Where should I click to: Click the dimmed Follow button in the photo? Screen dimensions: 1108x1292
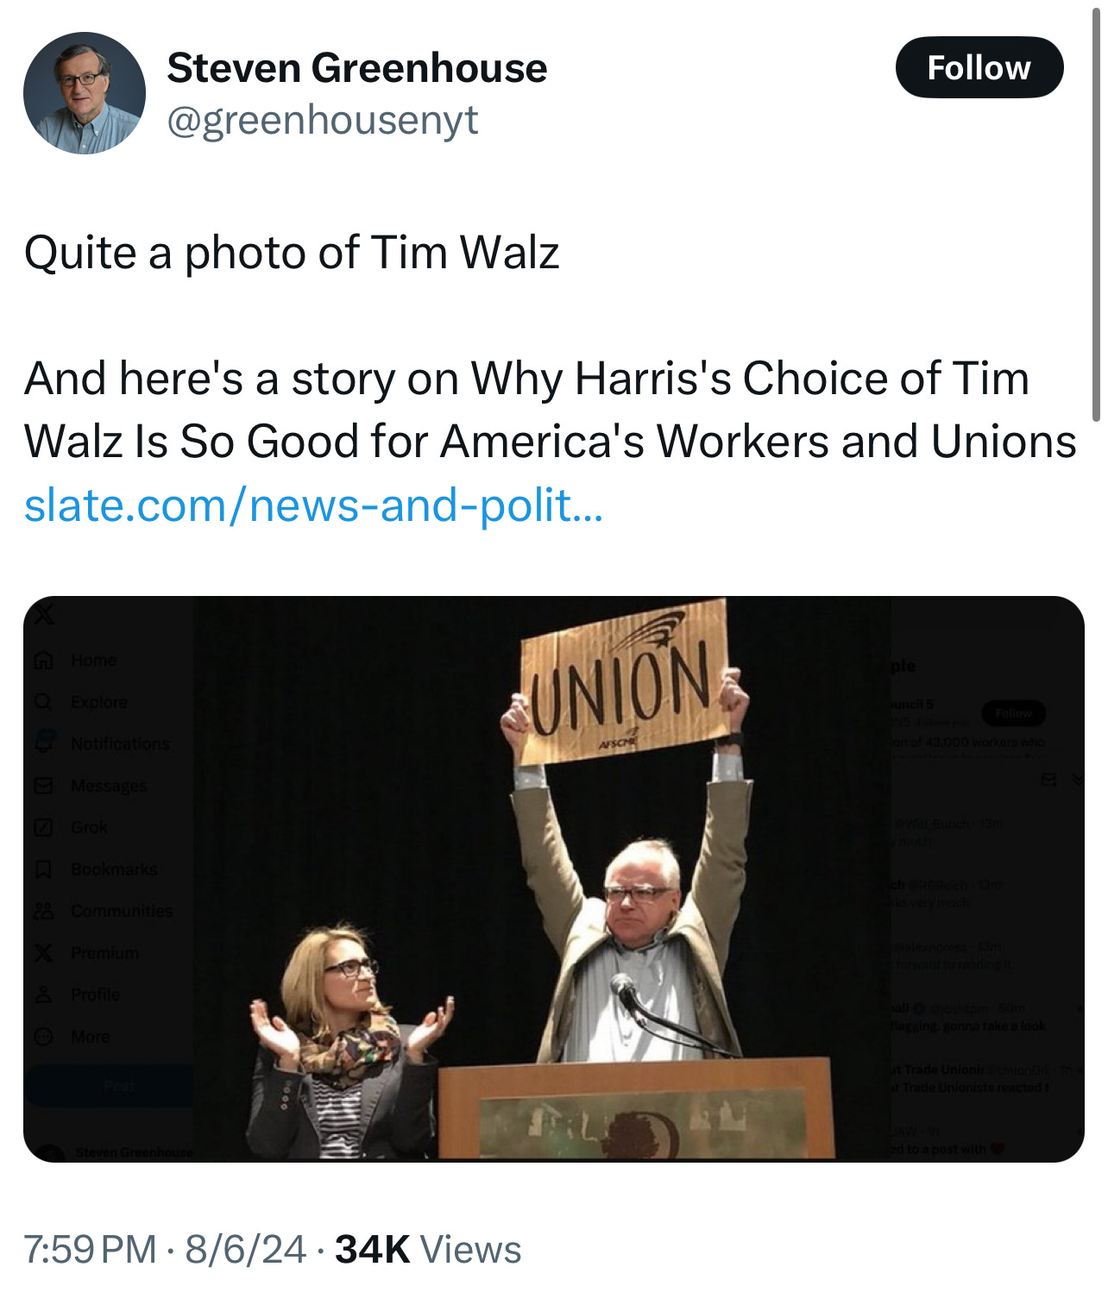tap(1013, 713)
